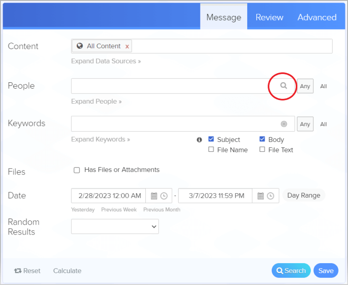The width and height of the screenshot is (348, 285).
Task: Switch to the Message tab
Action: point(224,17)
